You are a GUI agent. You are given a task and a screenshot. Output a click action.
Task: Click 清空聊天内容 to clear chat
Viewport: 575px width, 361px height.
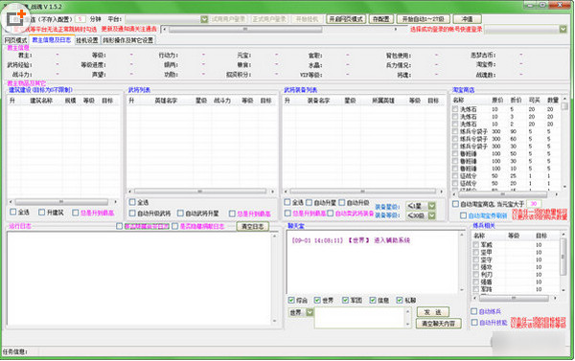pyautogui.click(x=438, y=324)
